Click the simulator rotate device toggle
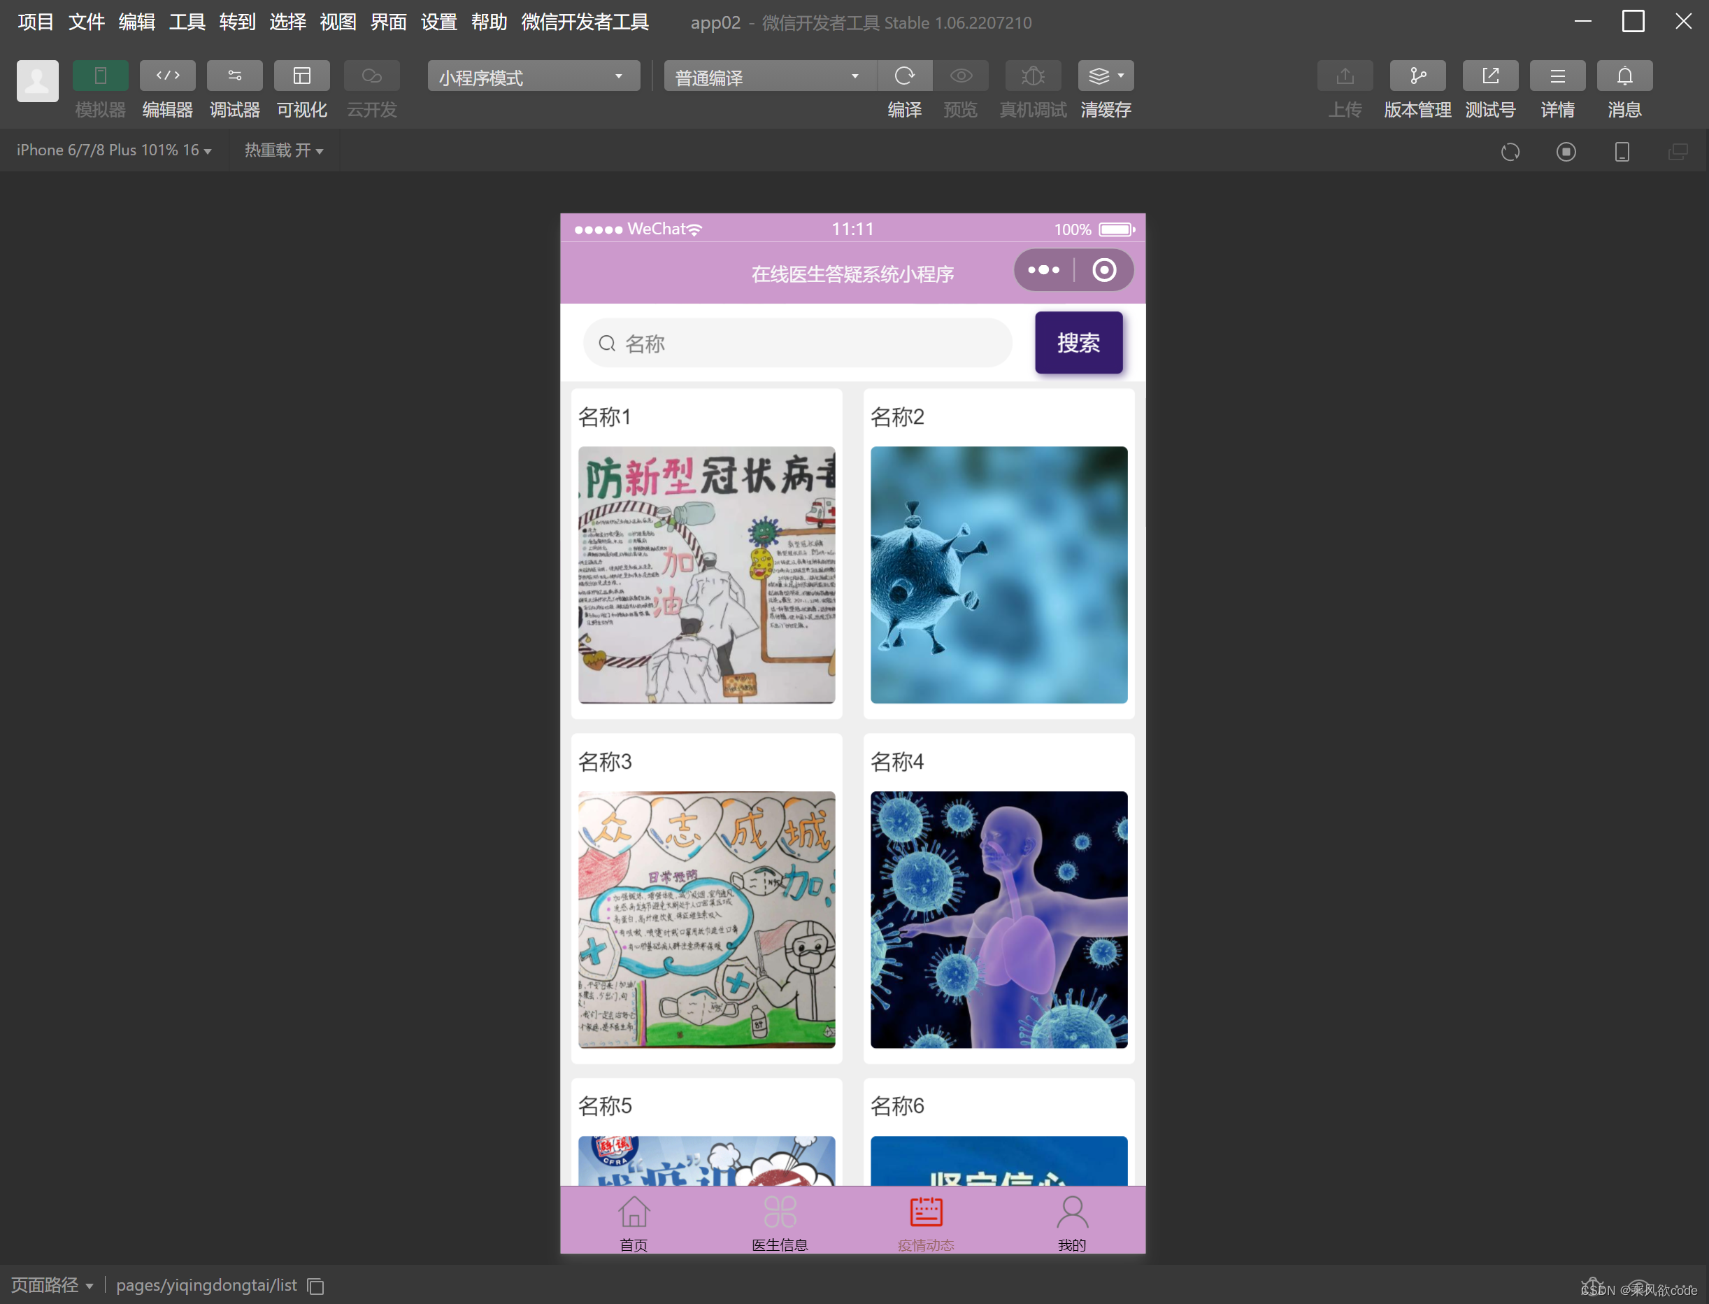Screen dimensions: 1709x1304 (x=1622, y=151)
